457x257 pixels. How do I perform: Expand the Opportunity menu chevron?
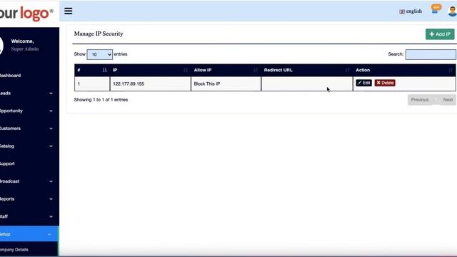coord(51,111)
